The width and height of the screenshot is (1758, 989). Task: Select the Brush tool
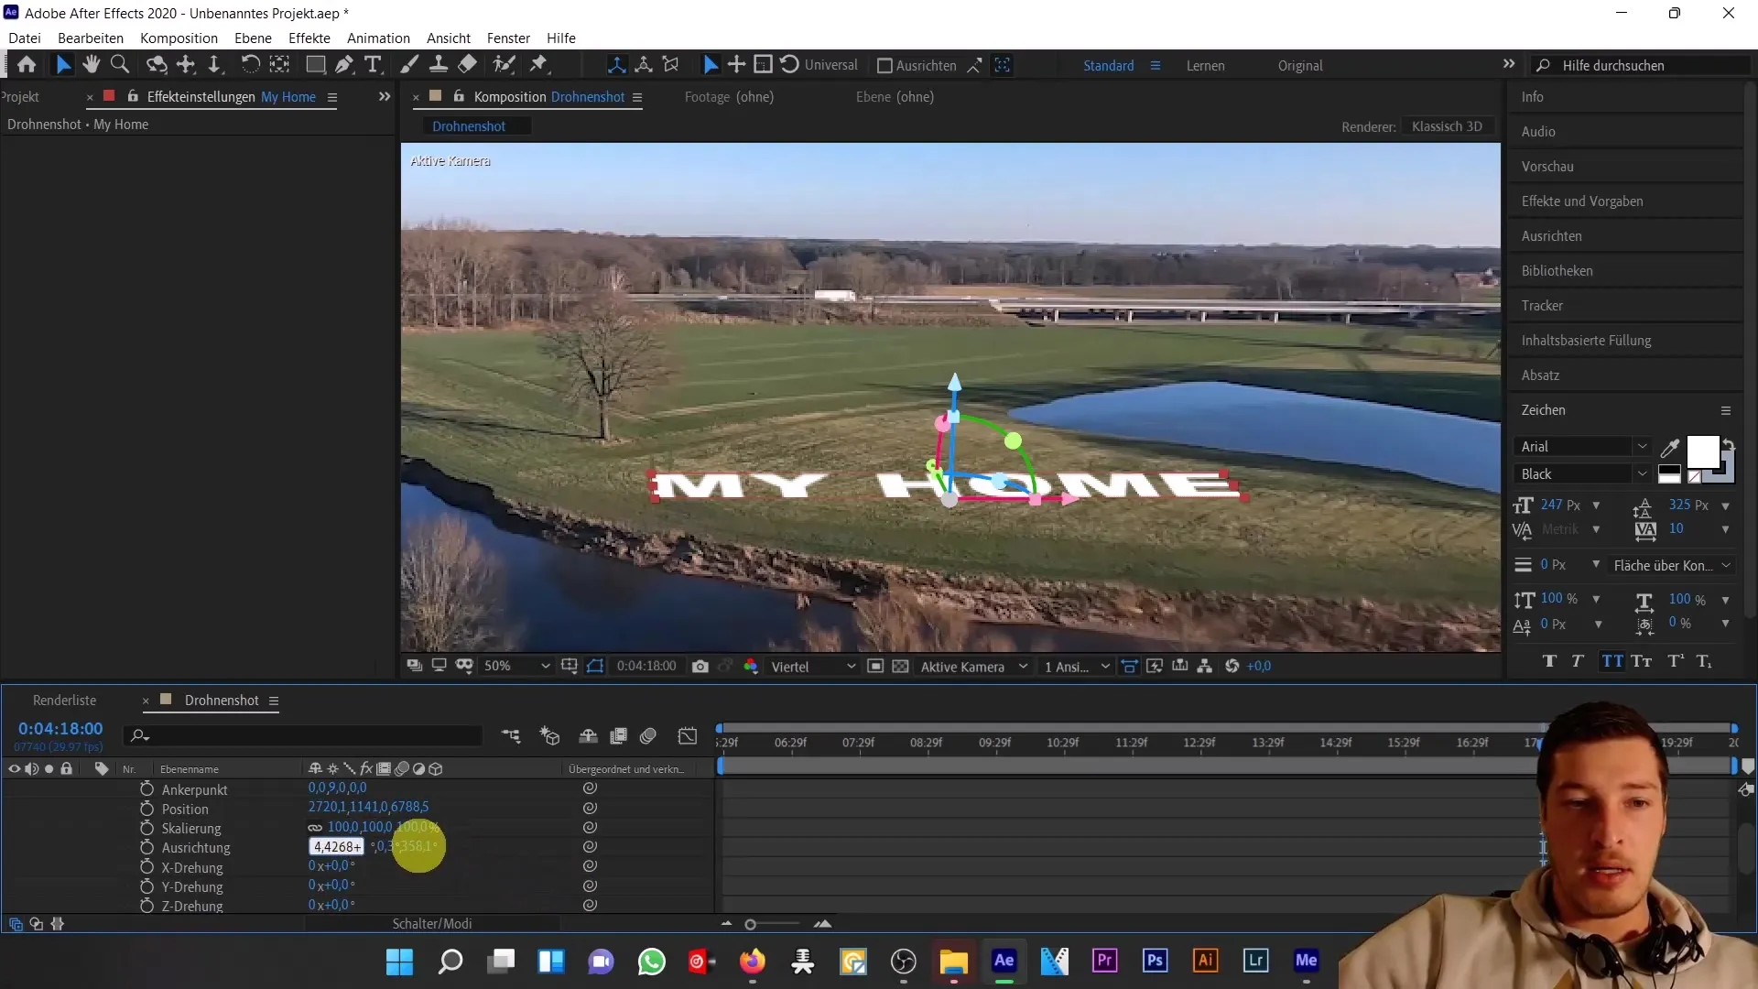pos(409,64)
